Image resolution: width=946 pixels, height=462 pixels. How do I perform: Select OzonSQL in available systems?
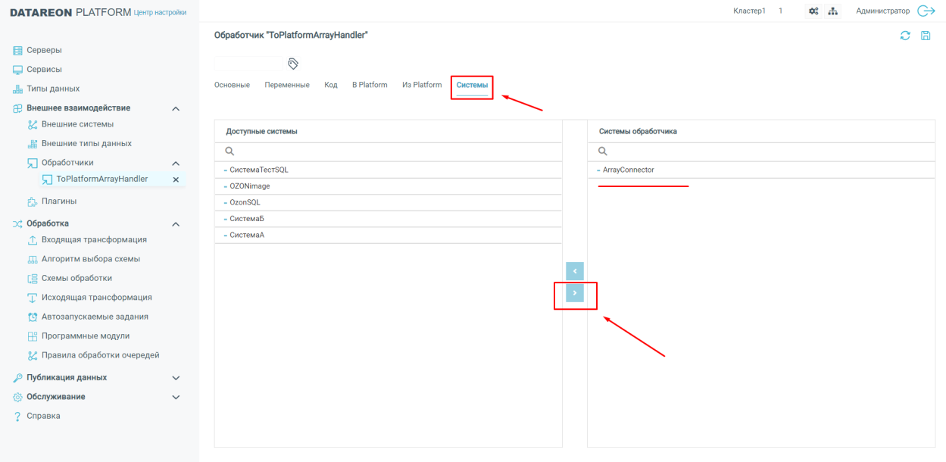(245, 202)
